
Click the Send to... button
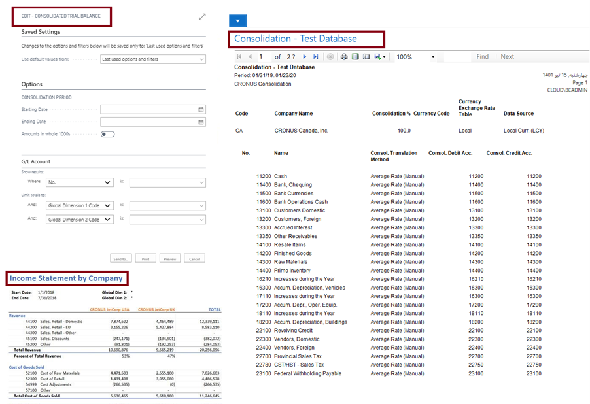(121, 259)
